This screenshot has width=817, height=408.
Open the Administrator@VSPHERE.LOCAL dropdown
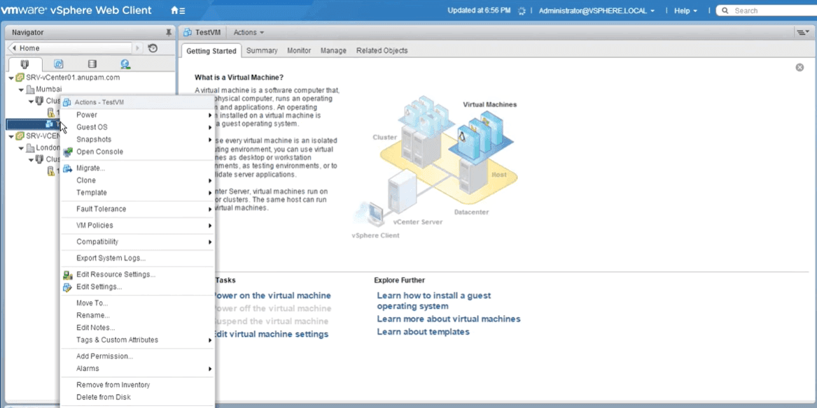(596, 10)
